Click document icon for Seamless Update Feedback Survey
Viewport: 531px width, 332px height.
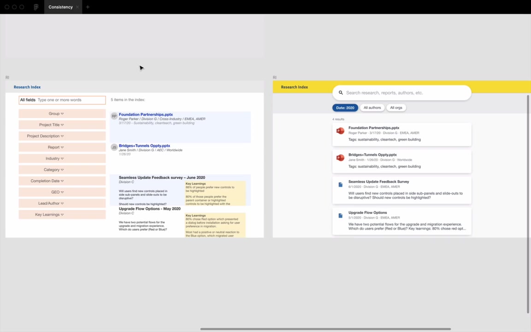340,184
